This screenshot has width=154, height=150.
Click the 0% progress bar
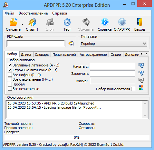[77, 137]
